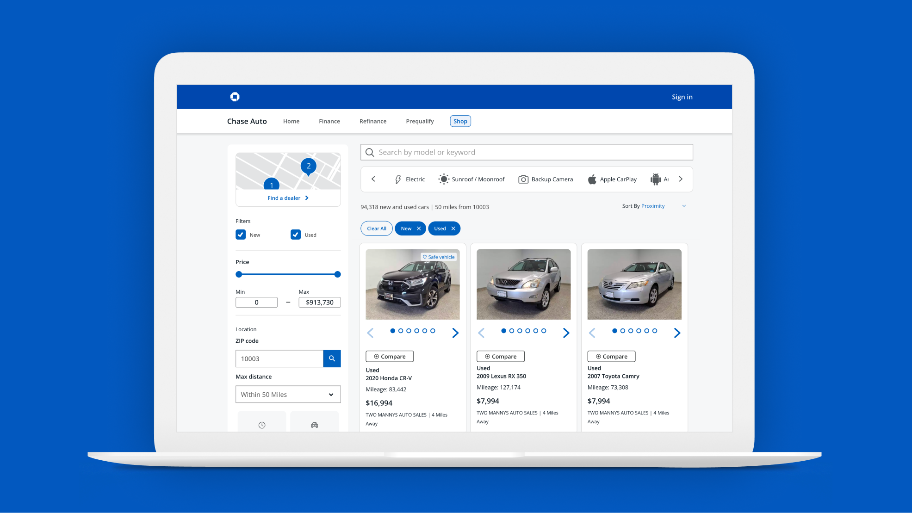
Task: Click the Clear All filters button
Action: click(377, 229)
